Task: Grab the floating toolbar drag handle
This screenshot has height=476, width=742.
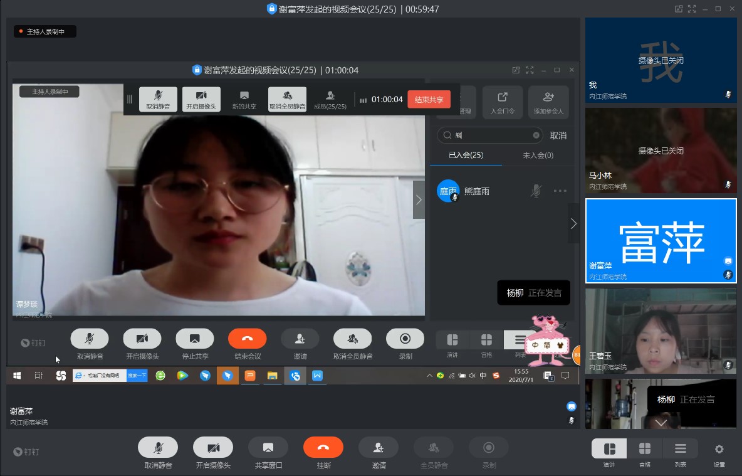Action: pos(129,100)
